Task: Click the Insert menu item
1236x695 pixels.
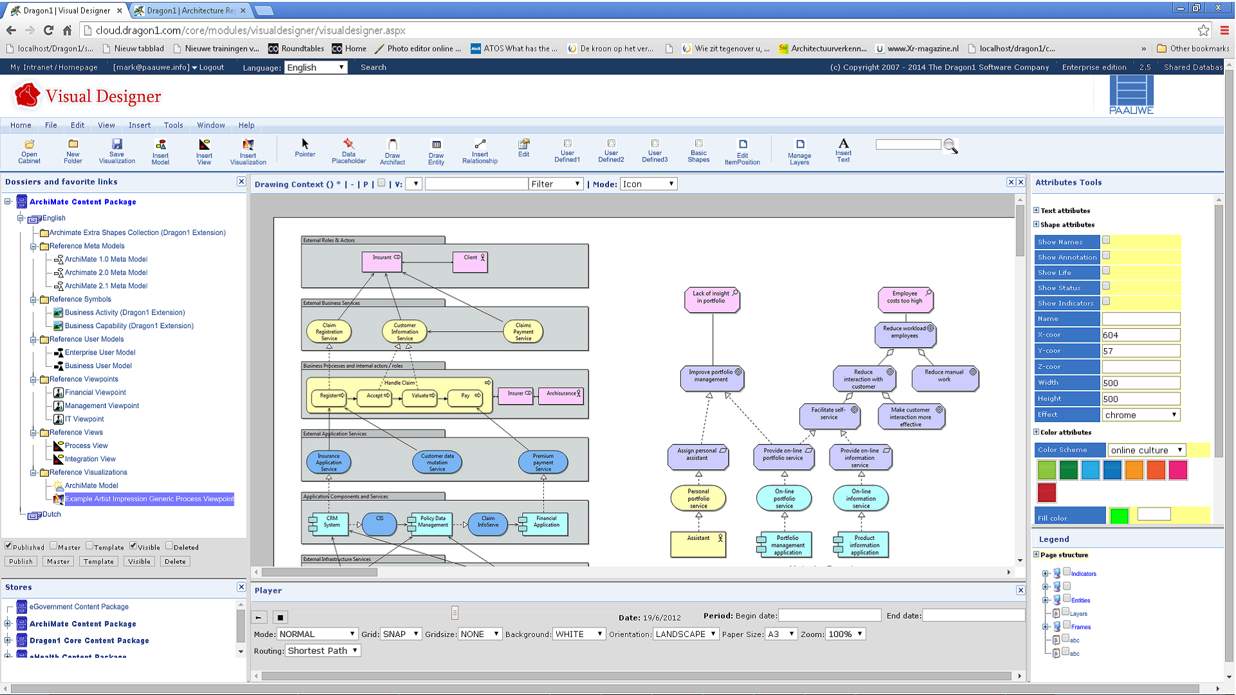Action: (139, 125)
